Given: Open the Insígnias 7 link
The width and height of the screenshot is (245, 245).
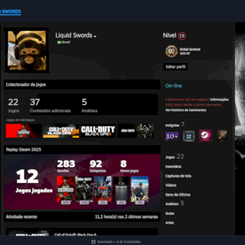Looking at the screenshot, I should click(175, 125).
